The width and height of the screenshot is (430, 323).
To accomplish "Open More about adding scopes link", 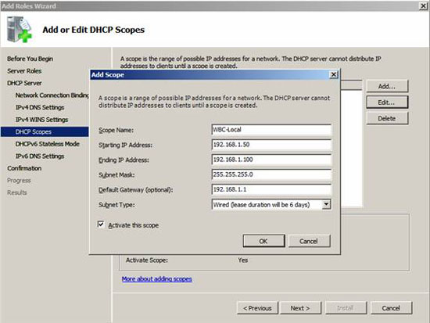I will (157, 279).
